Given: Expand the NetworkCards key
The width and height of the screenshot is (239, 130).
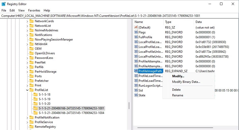Looking at the screenshot, I should 27,21.
